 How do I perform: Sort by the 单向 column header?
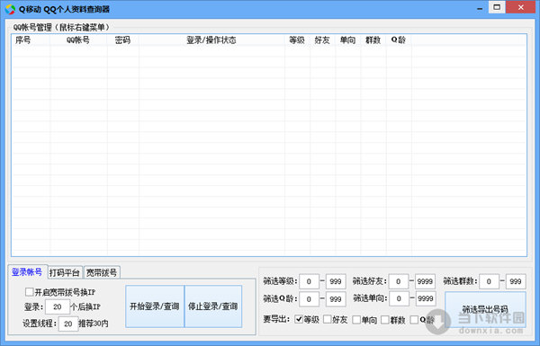[x=348, y=40]
